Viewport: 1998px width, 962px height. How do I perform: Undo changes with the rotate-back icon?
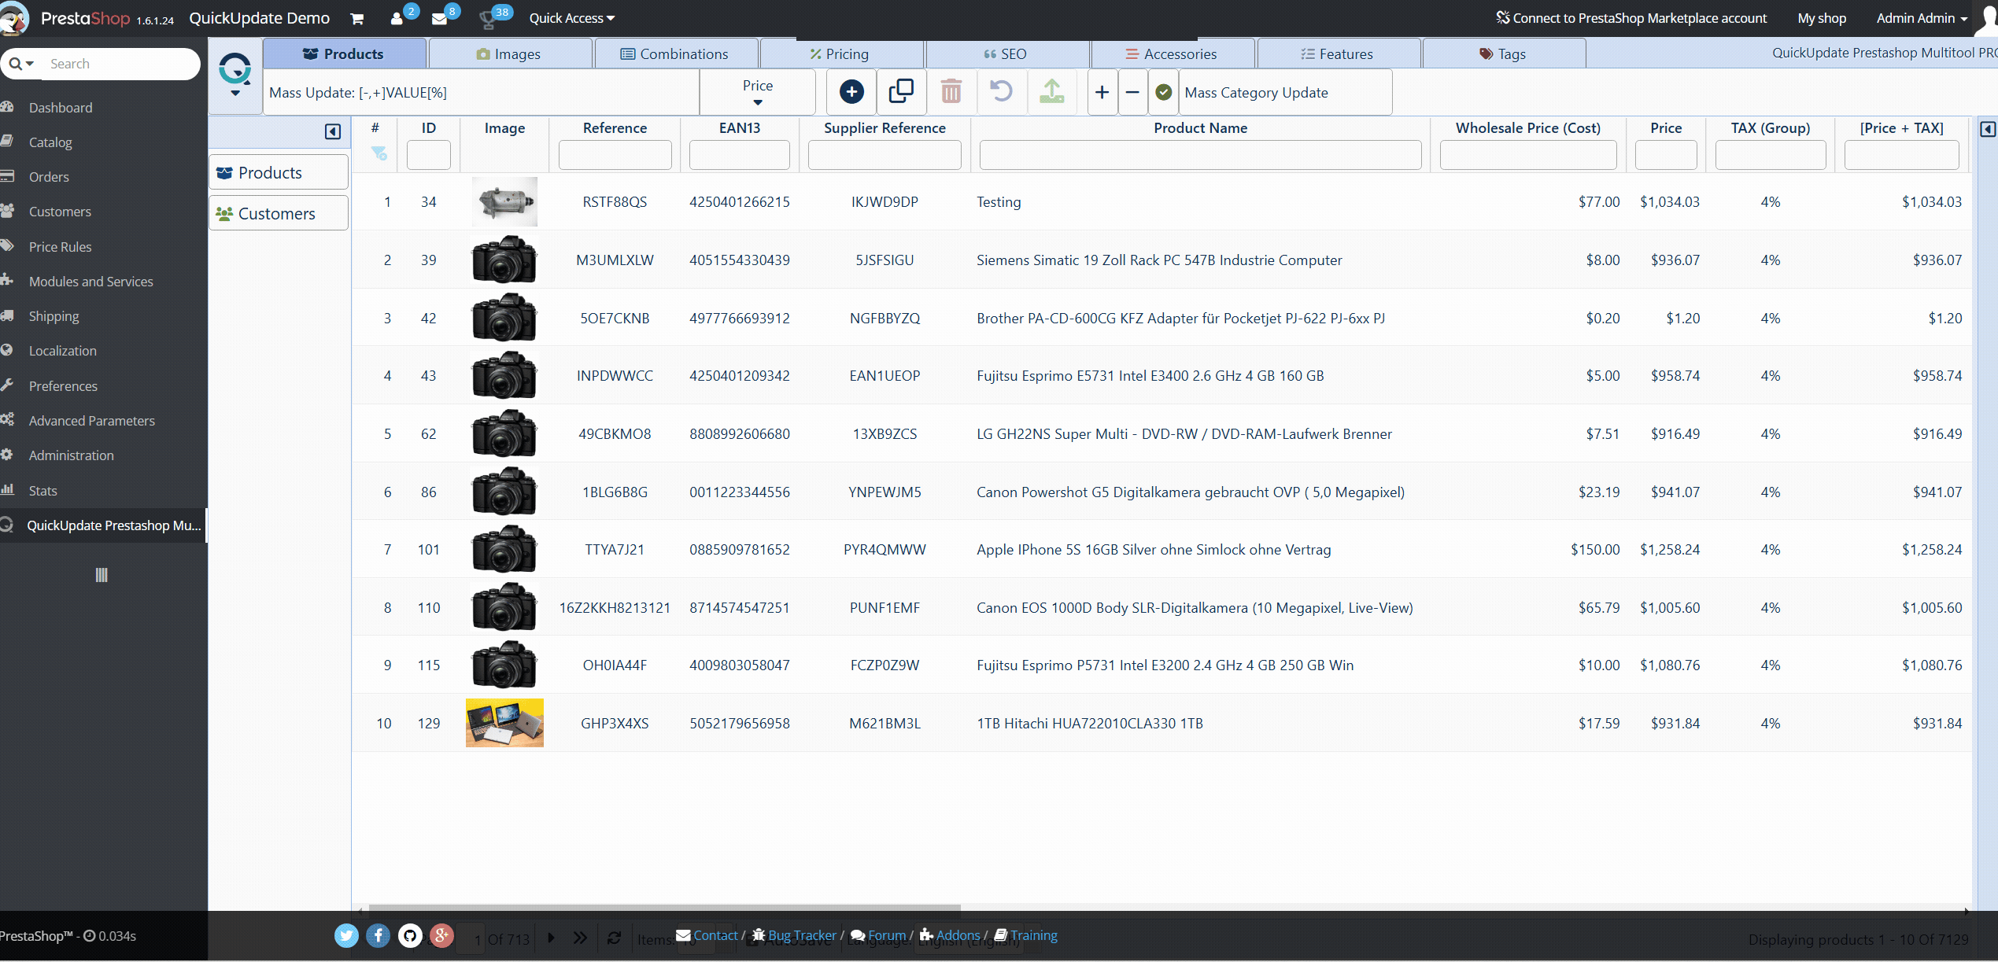[x=1001, y=92]
